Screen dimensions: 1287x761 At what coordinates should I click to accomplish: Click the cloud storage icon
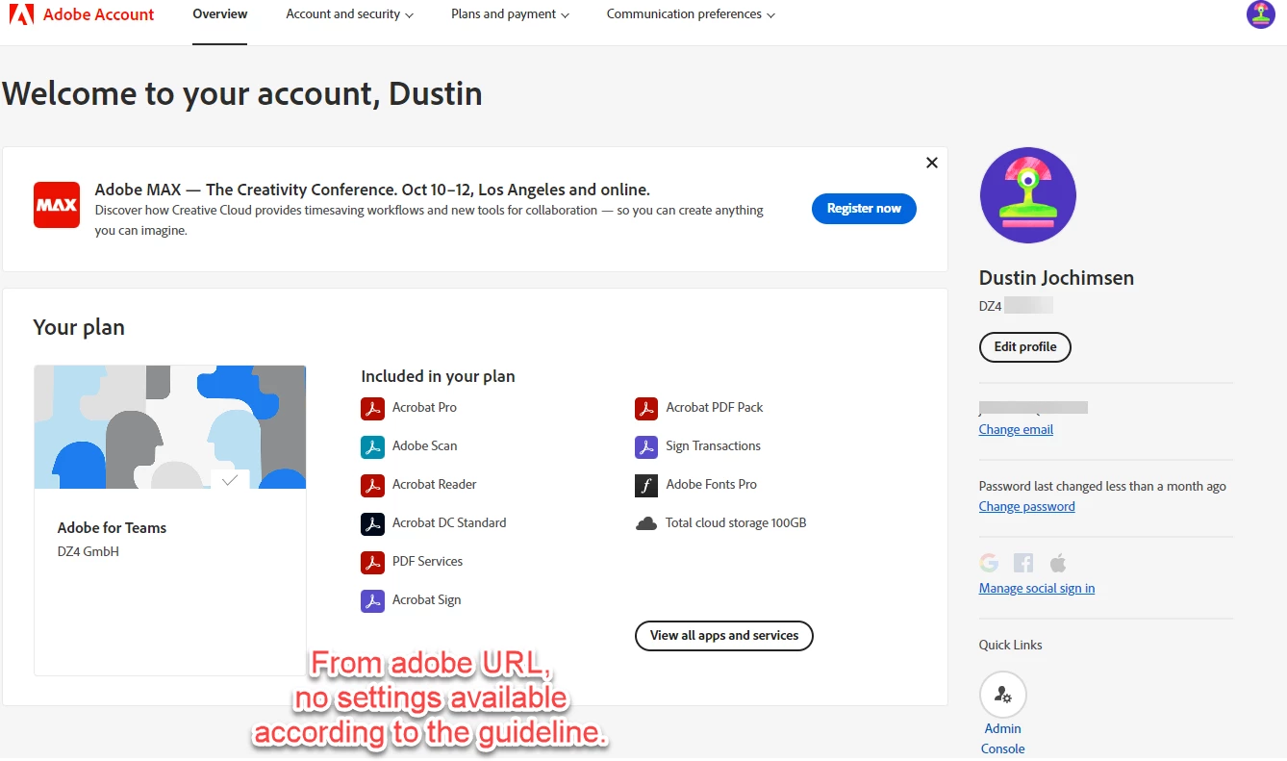[x=646, y=523]
